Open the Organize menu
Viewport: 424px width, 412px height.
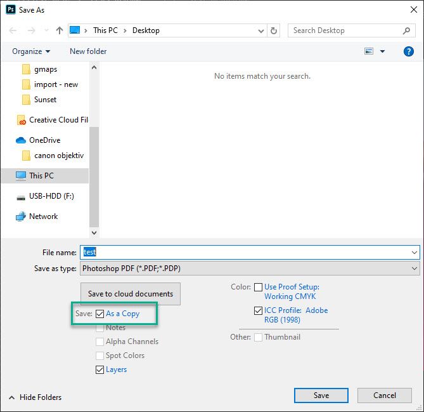tap(31, 51)
